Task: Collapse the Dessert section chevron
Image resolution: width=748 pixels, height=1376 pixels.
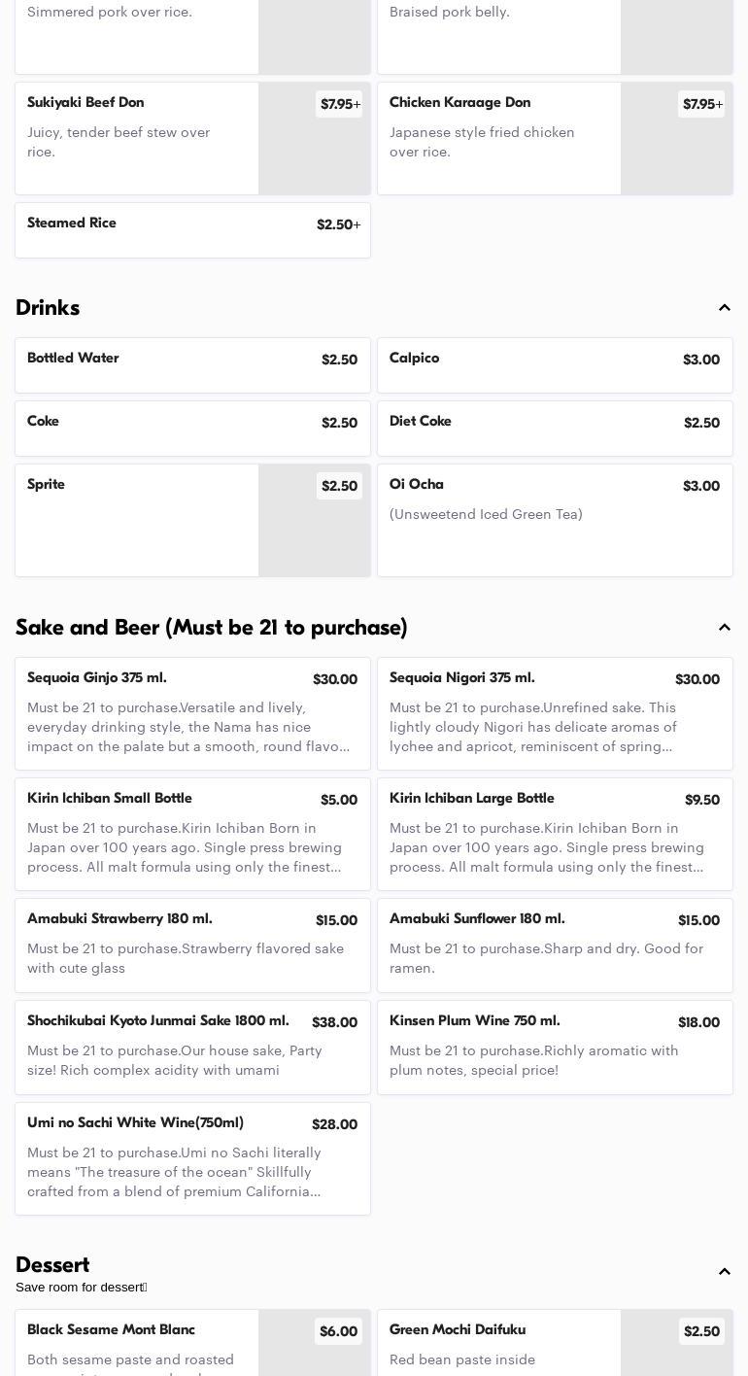Action: pyautogui.click(x=725, y=1272)
